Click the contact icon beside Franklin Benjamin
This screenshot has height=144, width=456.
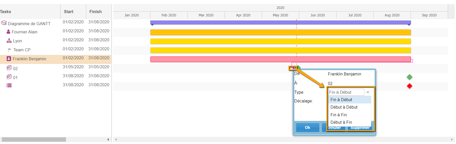(9, 59)
